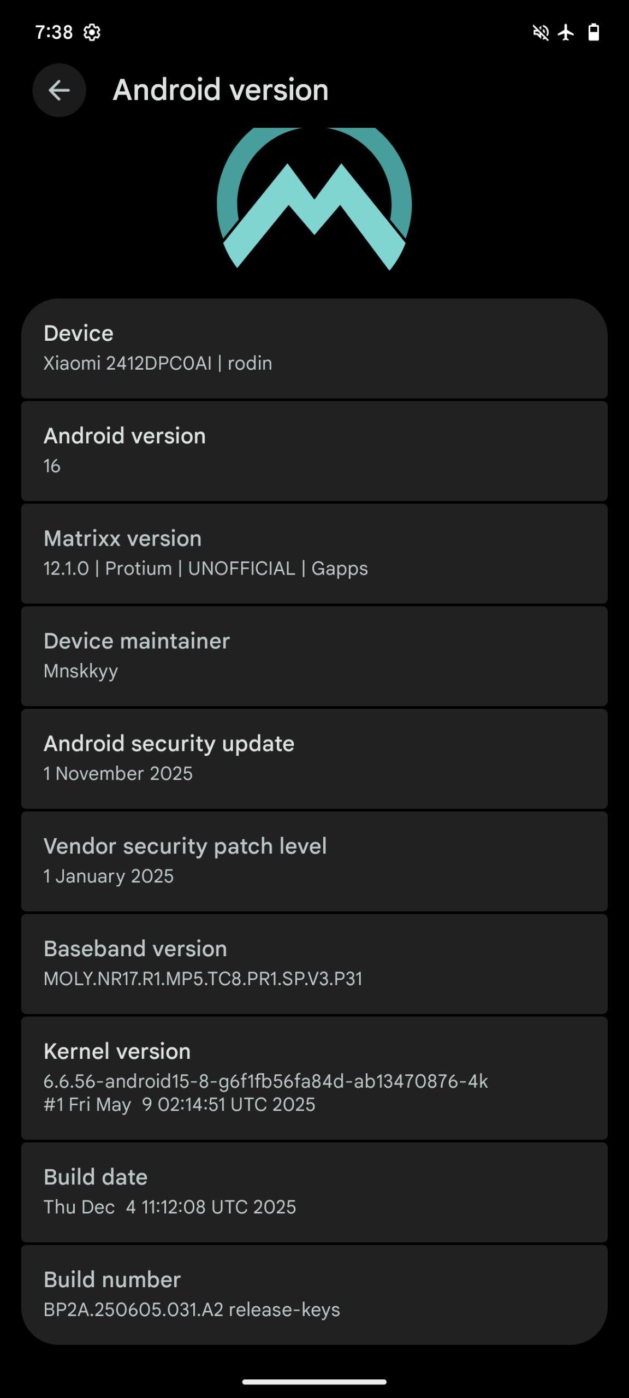629x1398 pixels.
Task: Tap the Android version page title
Action: tap(221, 90)
